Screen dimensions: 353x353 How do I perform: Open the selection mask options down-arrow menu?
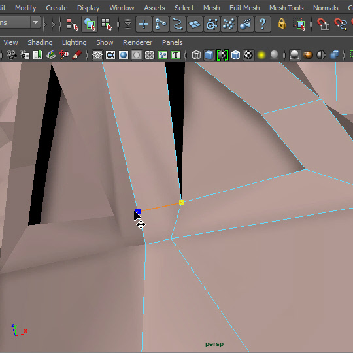(127, 24)
